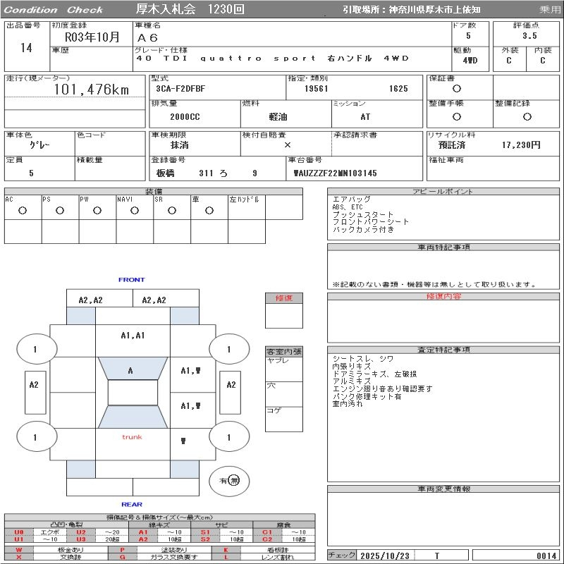Click the 修復 repair history header
The width and height of the screenshot is (564, 564).
(x=283, y=298)
